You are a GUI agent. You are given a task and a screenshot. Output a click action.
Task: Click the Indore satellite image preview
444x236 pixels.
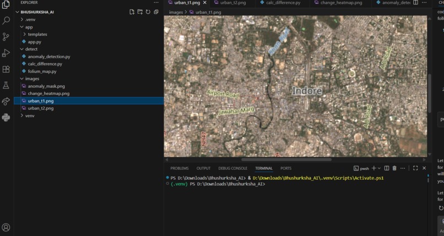tap(295, 86)
